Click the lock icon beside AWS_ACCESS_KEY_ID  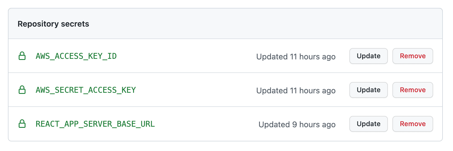tap(22, 56)
